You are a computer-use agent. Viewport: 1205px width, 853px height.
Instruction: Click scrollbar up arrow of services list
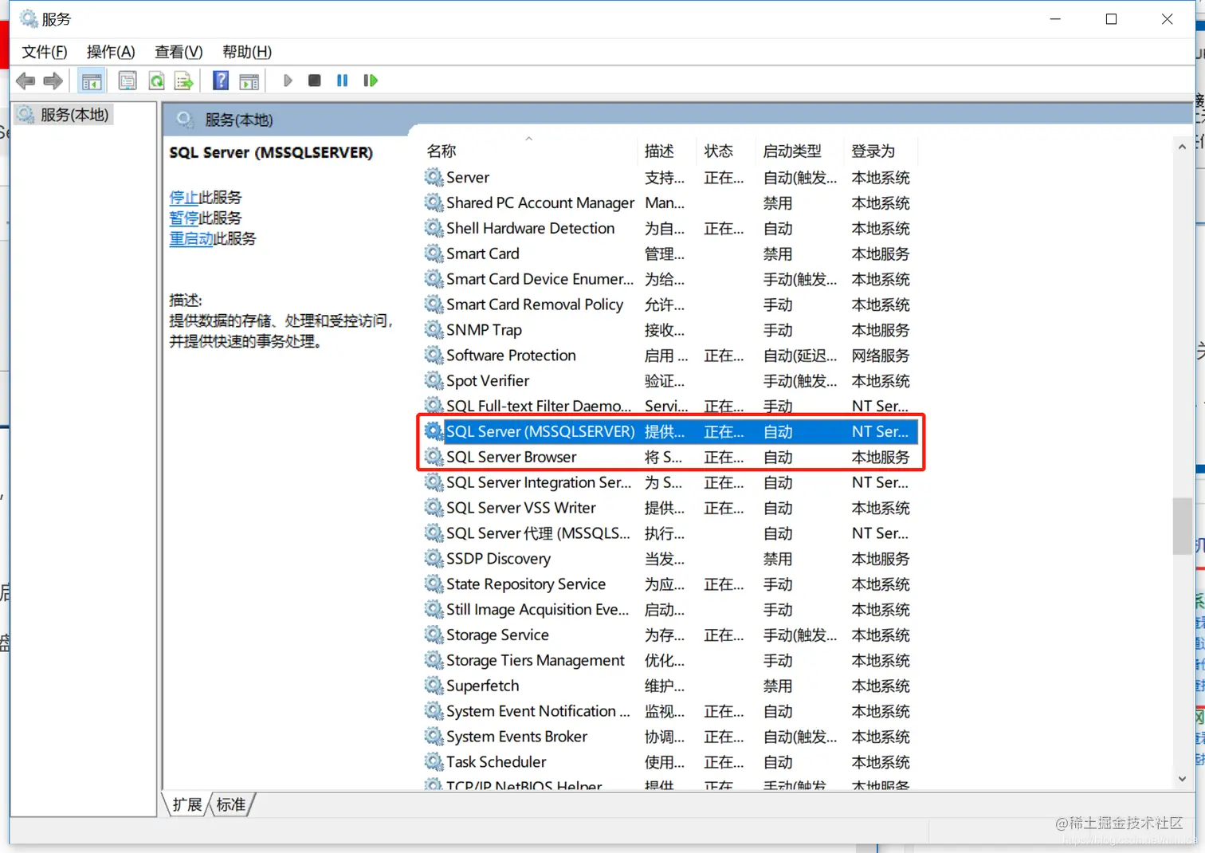[x=1182, y=147]
